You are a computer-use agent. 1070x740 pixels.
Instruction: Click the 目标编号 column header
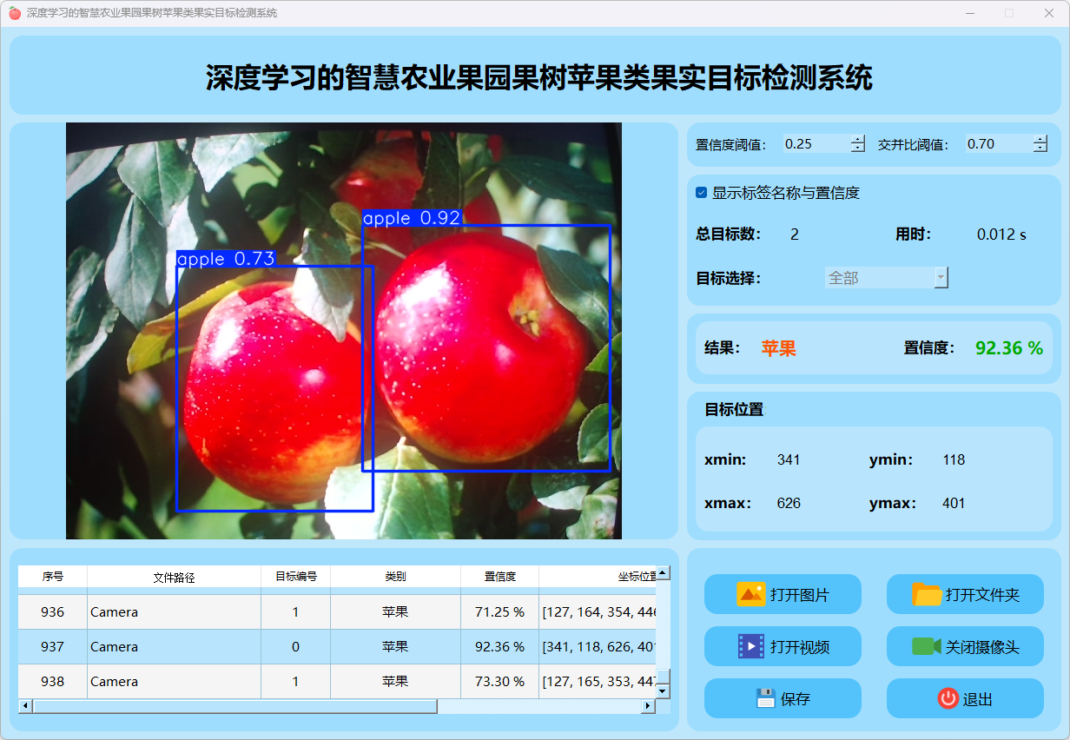click(296, 577)
